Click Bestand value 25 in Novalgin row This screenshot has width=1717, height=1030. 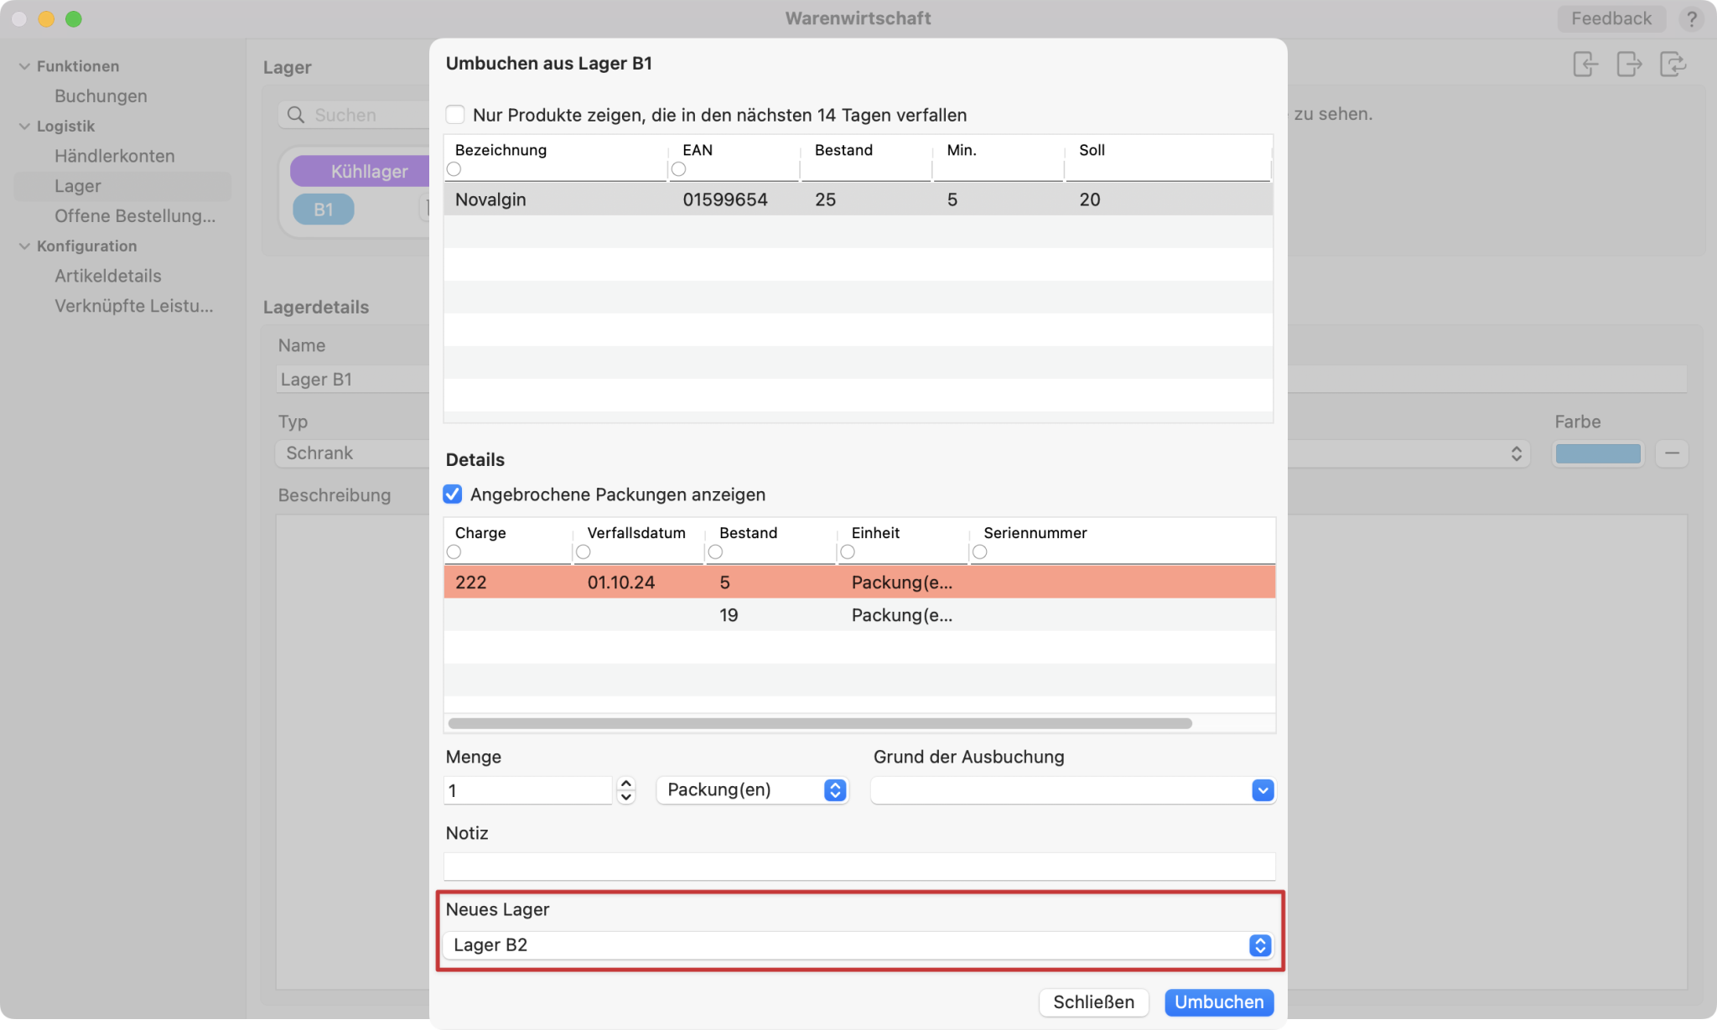click(825, 199)
